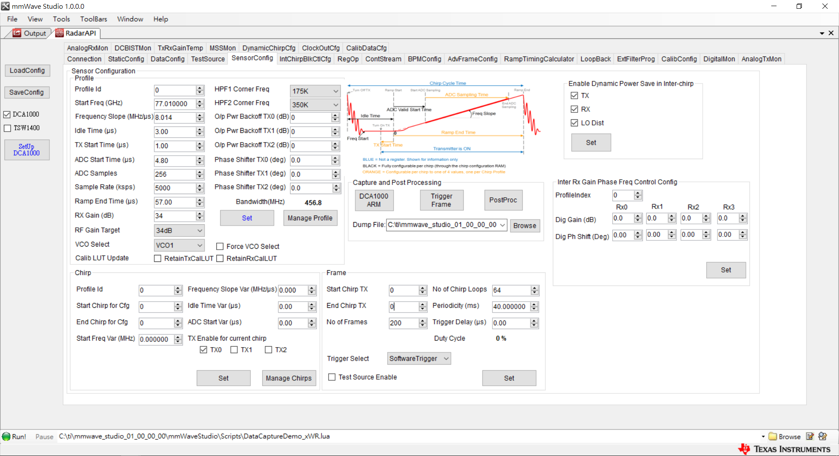Viewport: 839px width, 456px height.
Task: Click the Manage Chirps button
Action: [x=289, y=378]
